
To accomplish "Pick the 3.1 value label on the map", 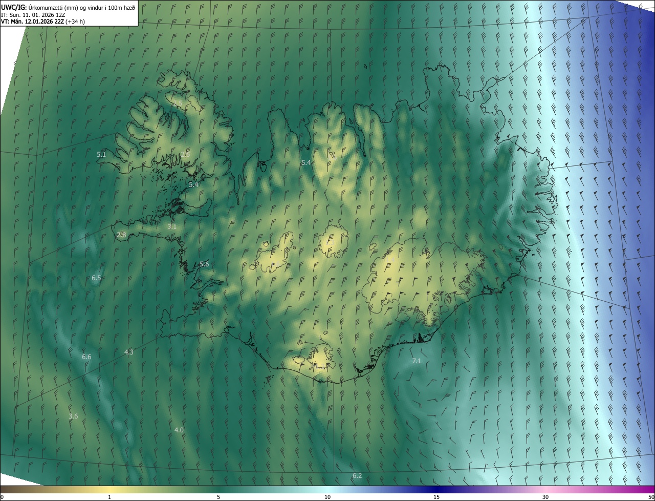I will pos(172,226).
